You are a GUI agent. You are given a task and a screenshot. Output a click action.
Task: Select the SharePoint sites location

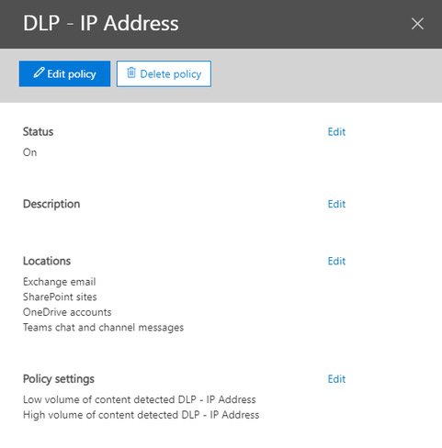[60, 297]
